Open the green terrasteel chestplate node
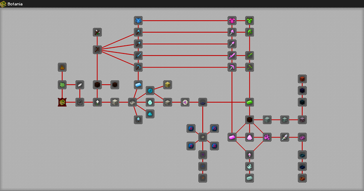This screenshot has width=364, height=191. 250,21
